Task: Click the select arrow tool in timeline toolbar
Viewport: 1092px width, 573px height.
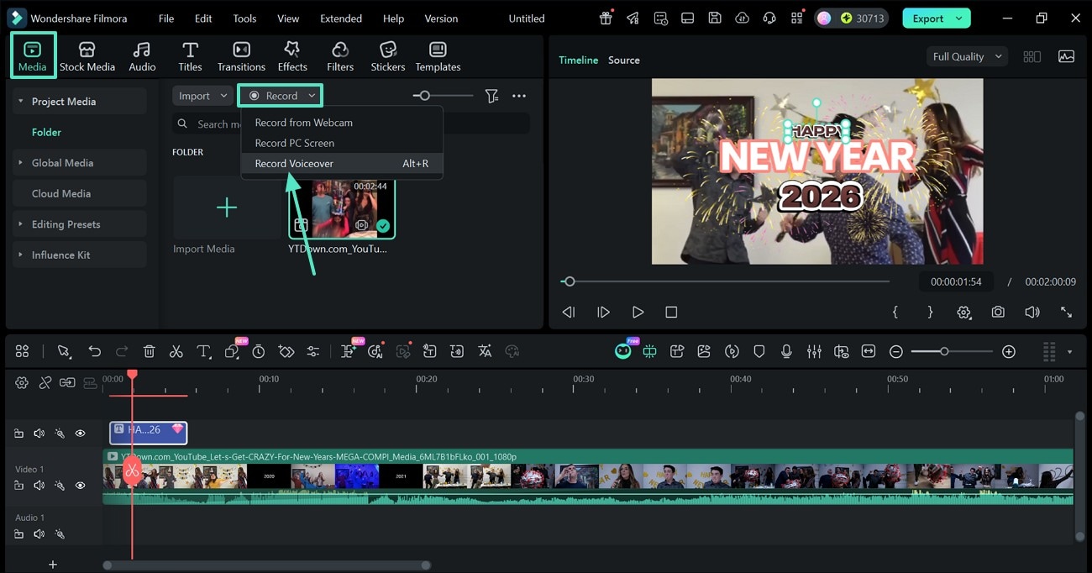Action: (x=64, y=351)
